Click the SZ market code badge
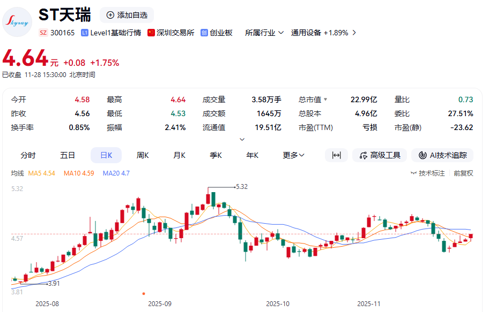 tap(43, 33)
